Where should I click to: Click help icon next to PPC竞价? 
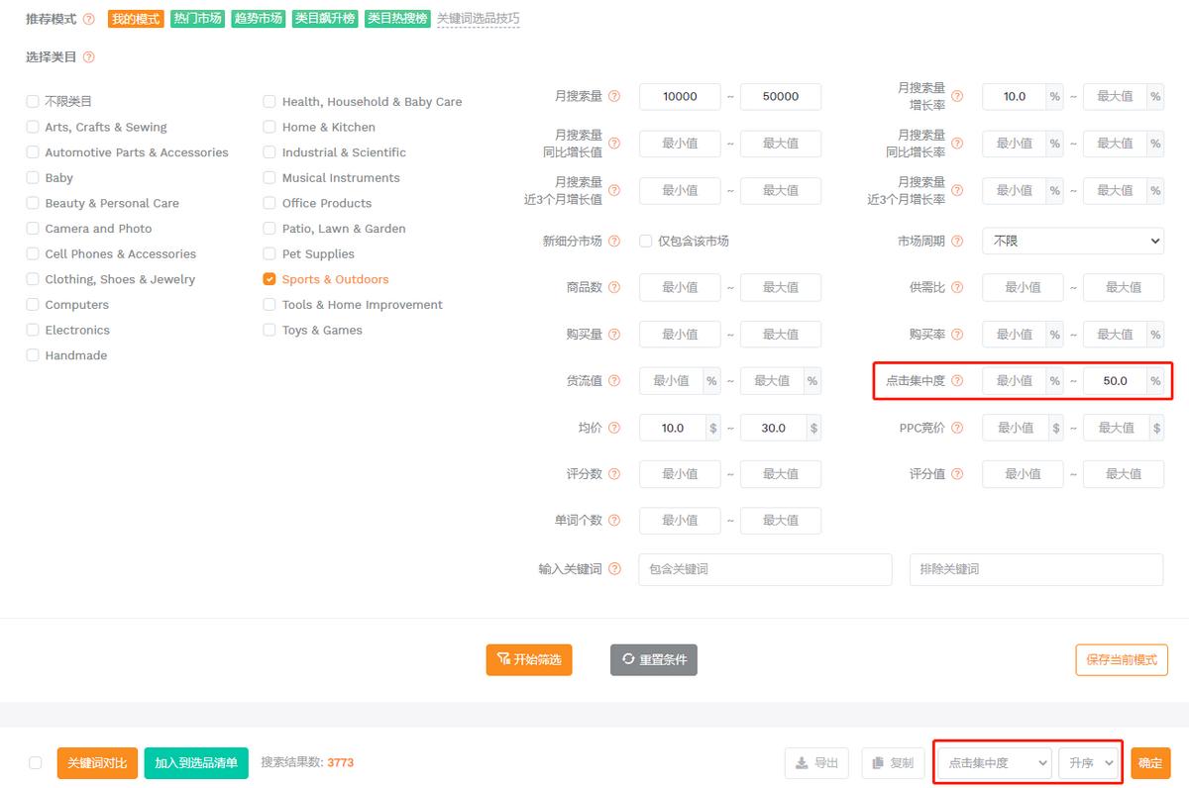[x=957, y=428]
